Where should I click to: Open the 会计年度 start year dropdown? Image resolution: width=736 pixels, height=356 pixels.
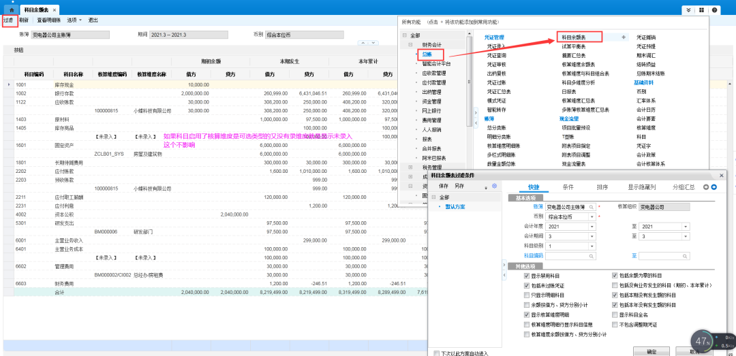[592, 227]
